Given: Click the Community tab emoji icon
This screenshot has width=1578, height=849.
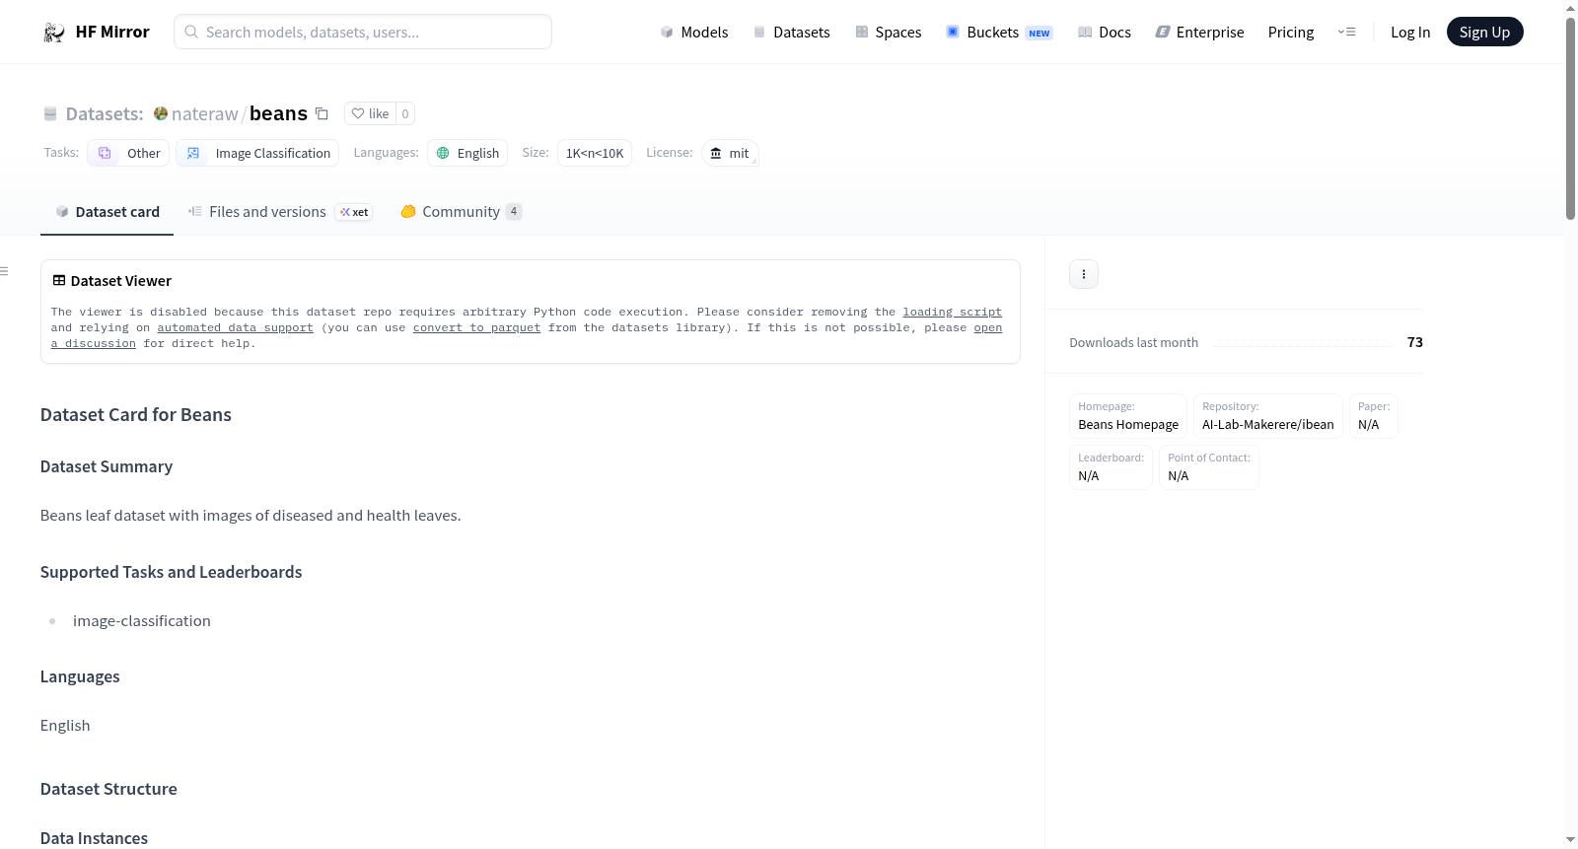Looking at the screenshot, I should point(408,211).
